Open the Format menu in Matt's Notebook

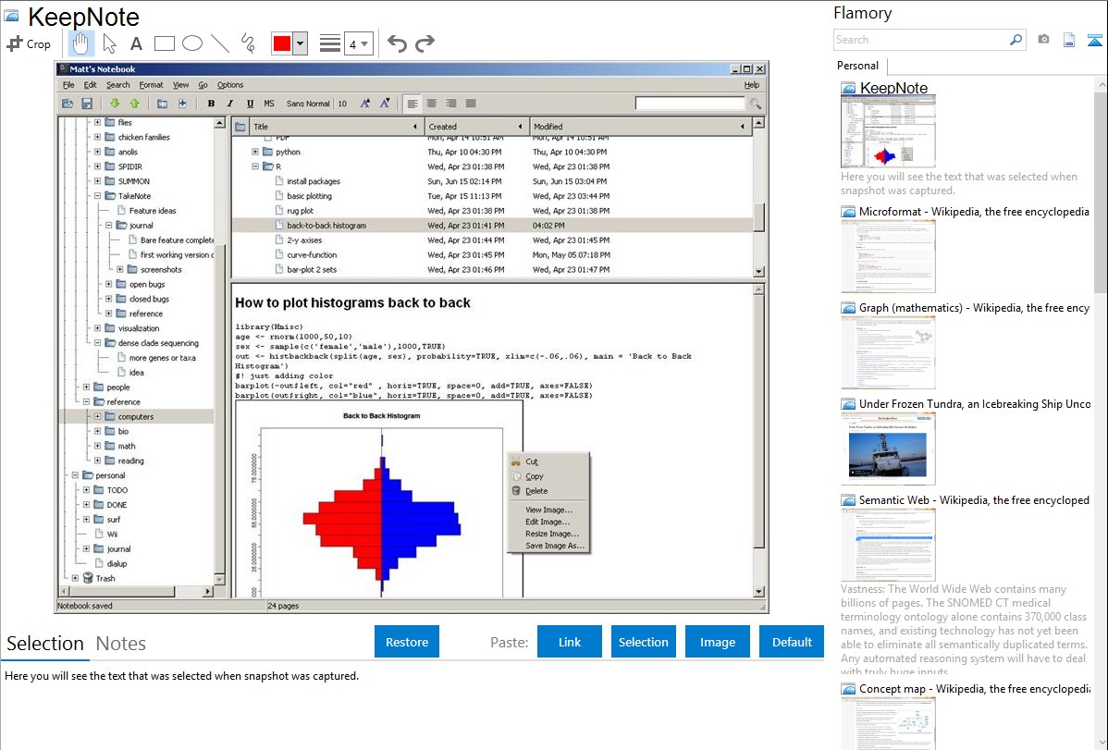[151, 85]
